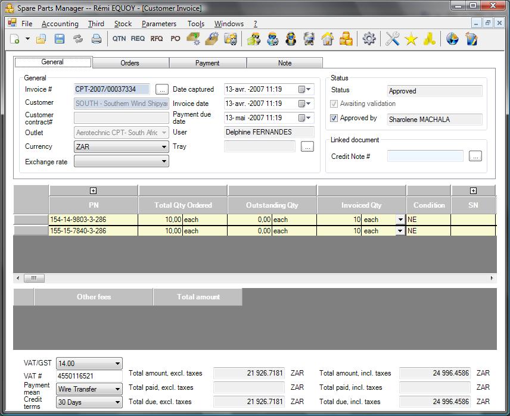Click the open folder toolbar icon
The width and height of the screenshot is (510, 416).
pyautogui.click(x=41, y=39)
